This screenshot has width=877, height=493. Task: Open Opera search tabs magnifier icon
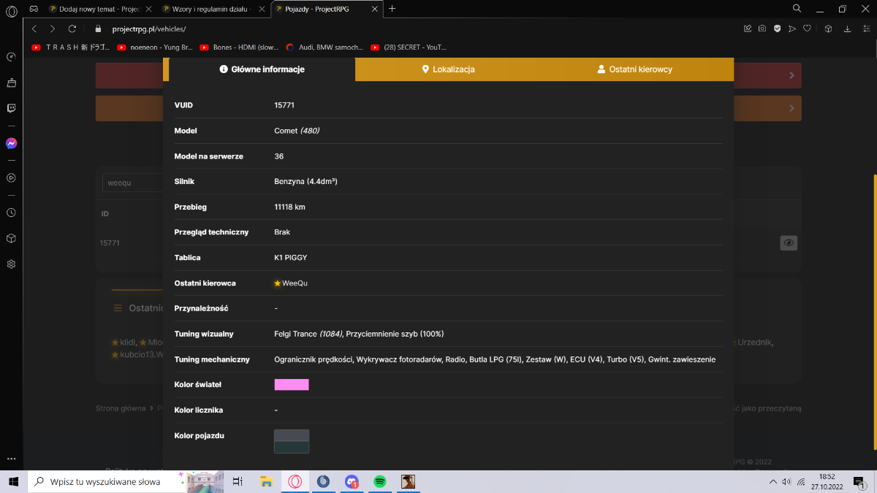click(797, 8)
